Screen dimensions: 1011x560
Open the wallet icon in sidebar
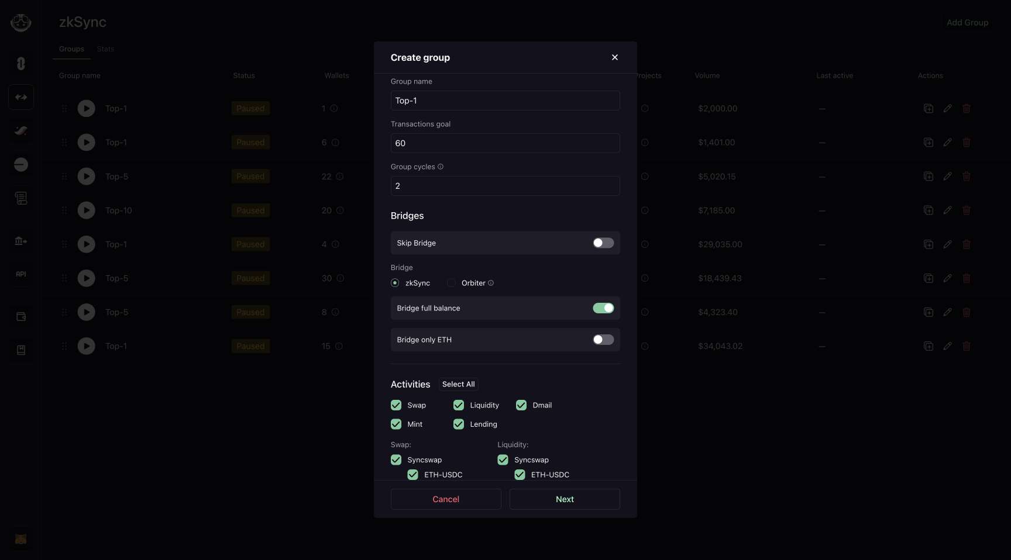pos(21,317)
